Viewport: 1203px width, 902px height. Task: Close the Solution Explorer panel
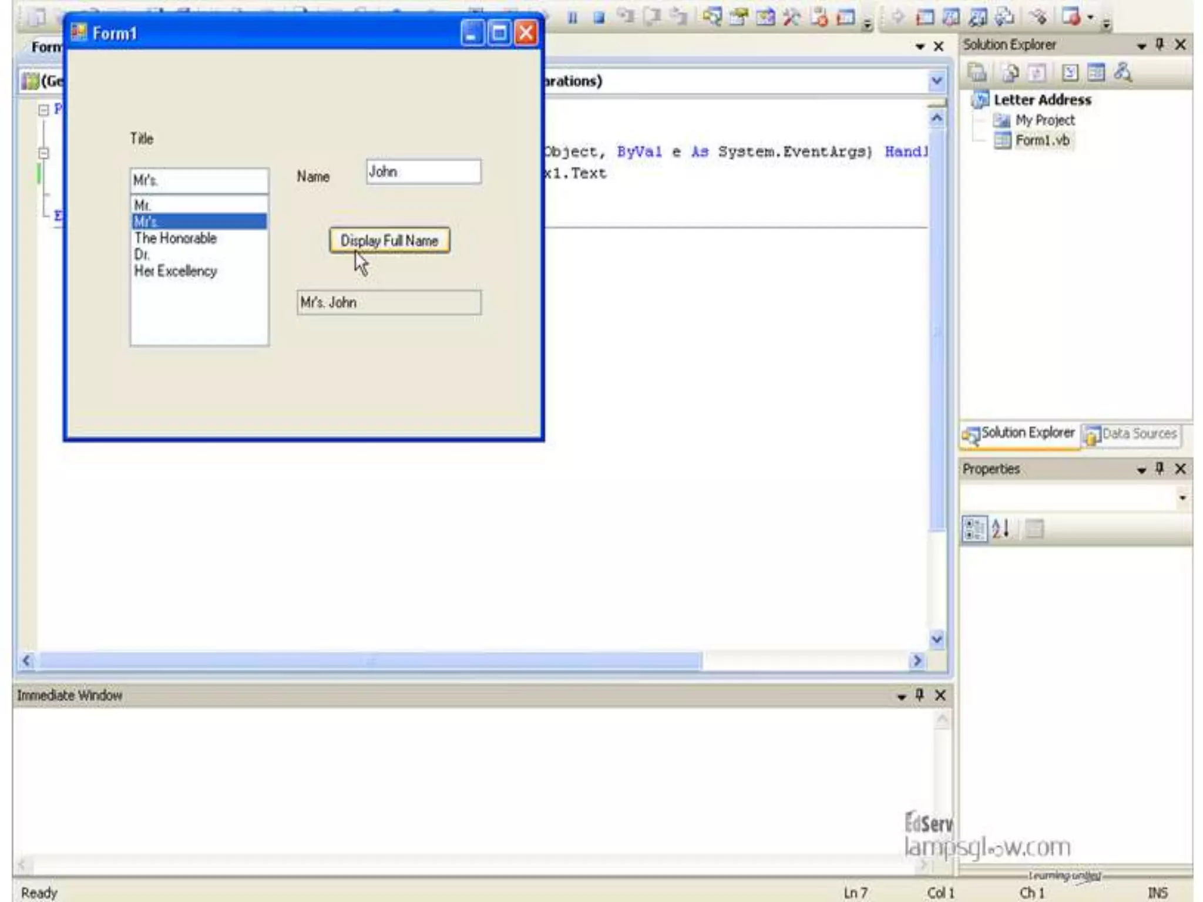1180,44
